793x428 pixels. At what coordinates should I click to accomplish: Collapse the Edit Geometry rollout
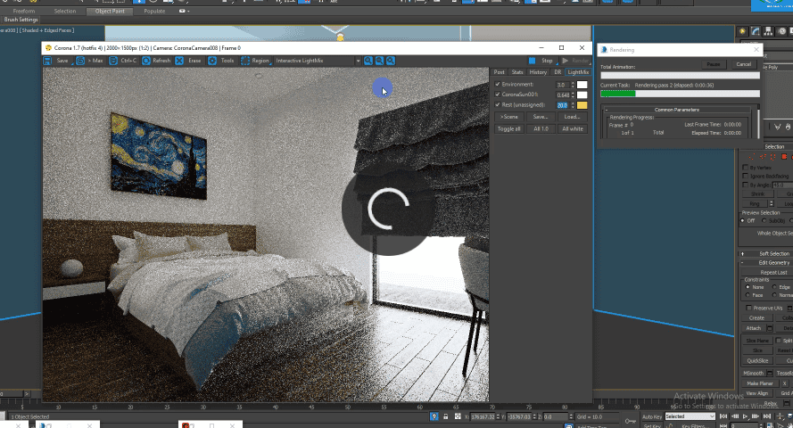767,263
